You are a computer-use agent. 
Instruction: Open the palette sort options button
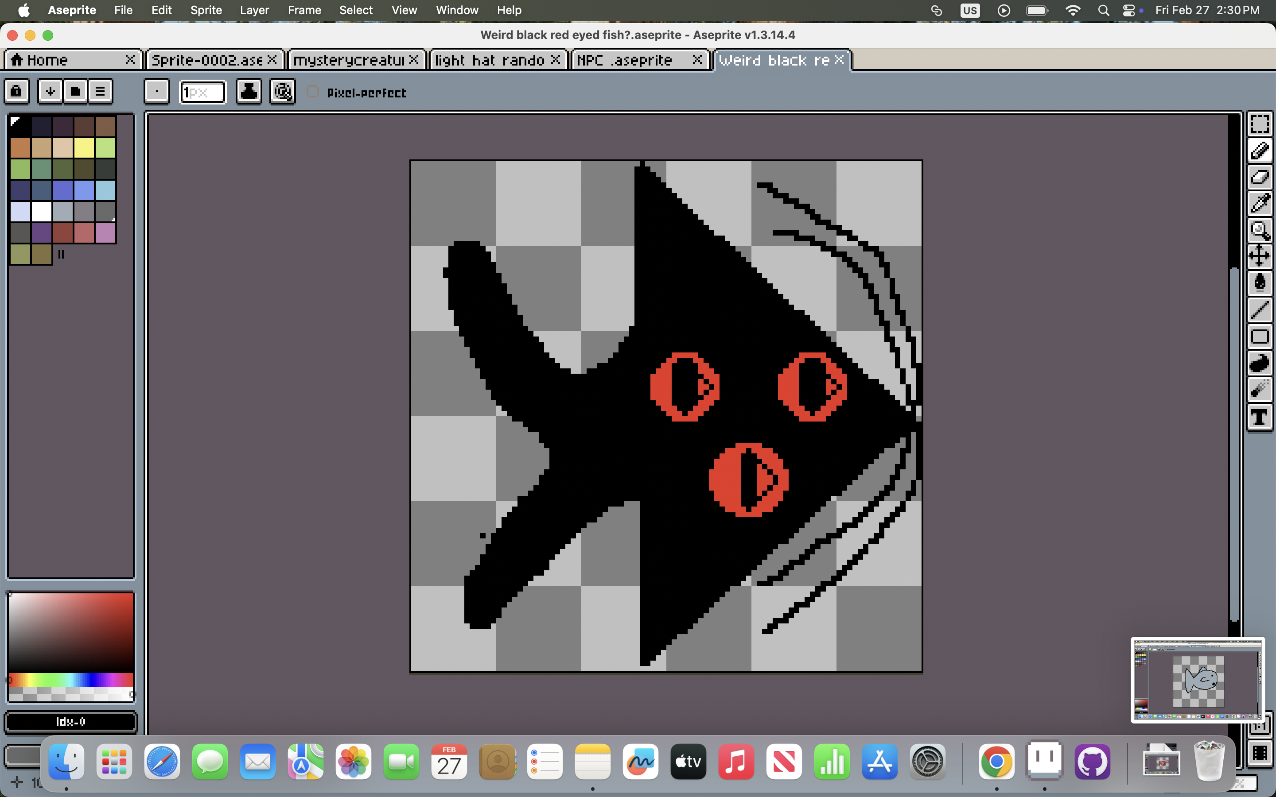click(x=51, y=92)
